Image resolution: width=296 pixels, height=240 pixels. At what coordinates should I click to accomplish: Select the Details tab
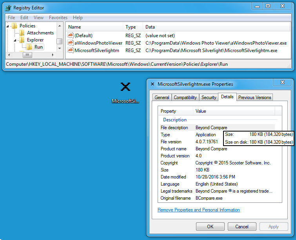(227, 97)
